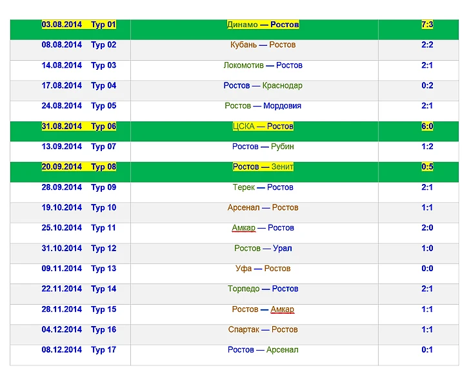Click the date 28.09.2014 Тур 09
This screenshot has width=471, height=379.
[79, 187]
